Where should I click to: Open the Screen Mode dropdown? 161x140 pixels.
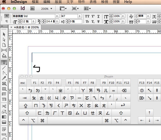point(75,9)
